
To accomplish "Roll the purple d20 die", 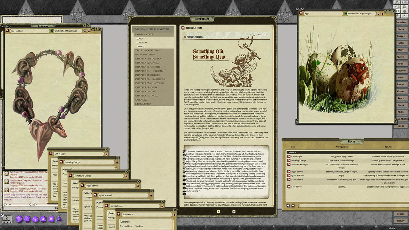I will (x=19, y=219).
